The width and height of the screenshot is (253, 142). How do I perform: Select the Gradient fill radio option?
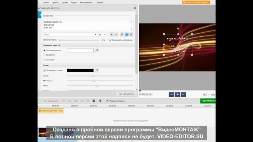(44, 55)
